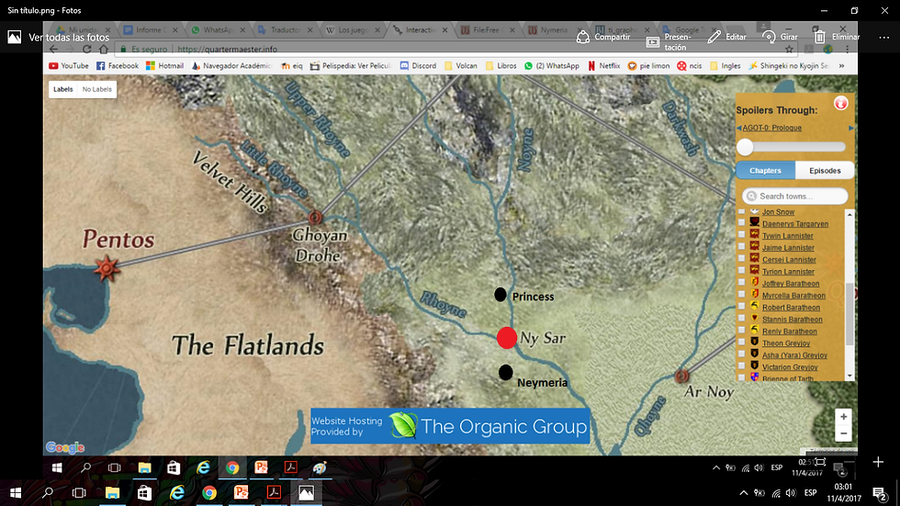
Task: Click the Victarion Greyjoy link
Action: tap(790, 367)
